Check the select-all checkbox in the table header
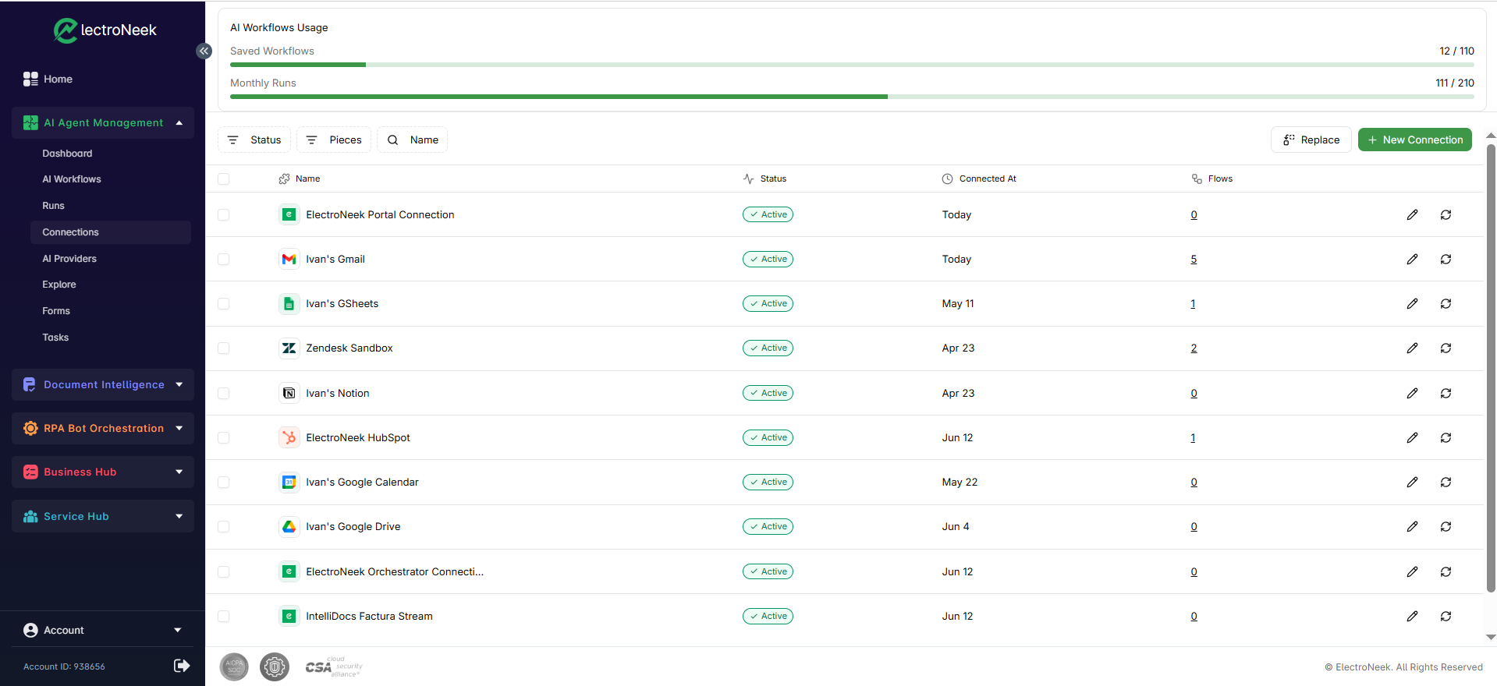1497x686 pixels. tap(224, 179)
